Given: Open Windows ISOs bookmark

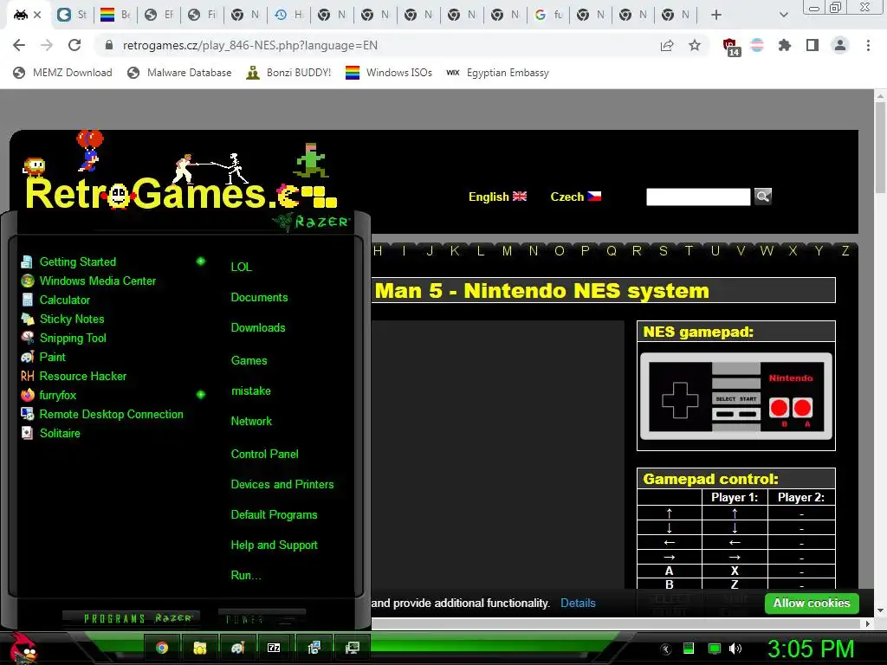Looking at the screenshot, I should [x=389, y=73].
